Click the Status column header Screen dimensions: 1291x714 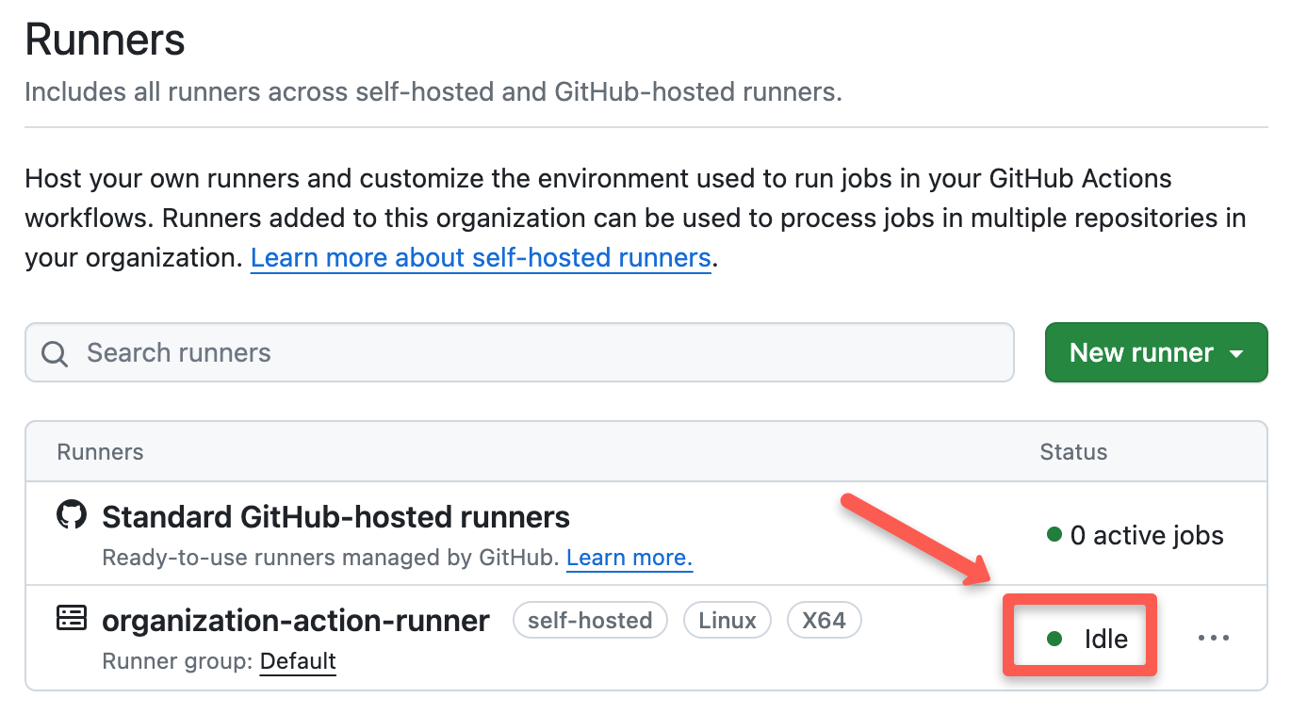pyautogui.click(x=1073, y=452)
